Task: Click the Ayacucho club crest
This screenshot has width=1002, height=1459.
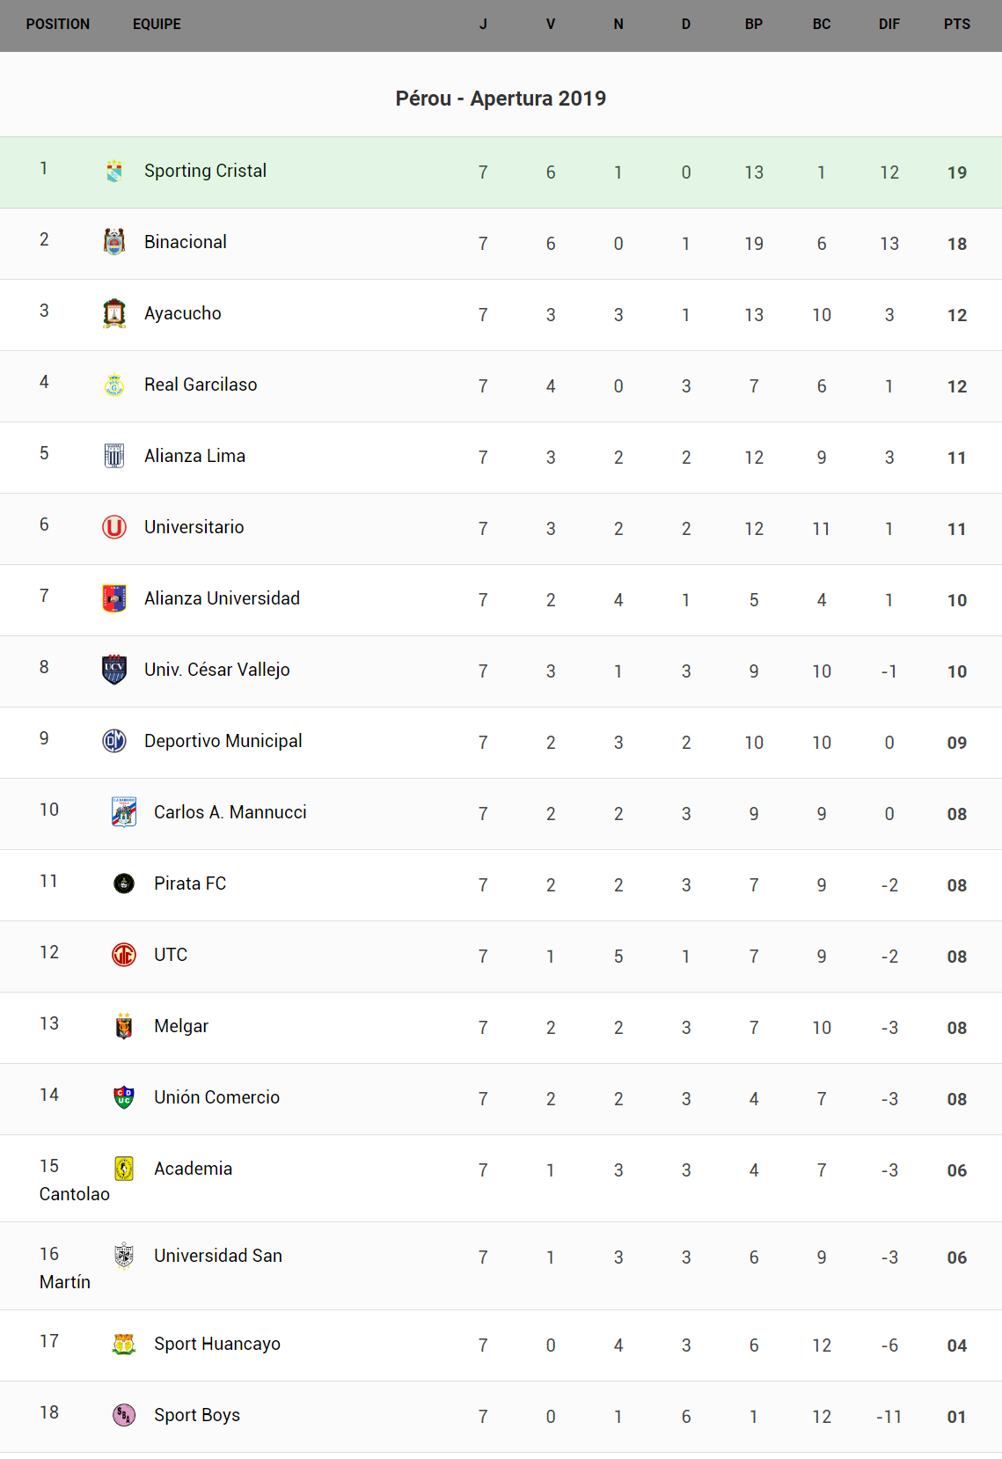Action: (x=114, y=313)
